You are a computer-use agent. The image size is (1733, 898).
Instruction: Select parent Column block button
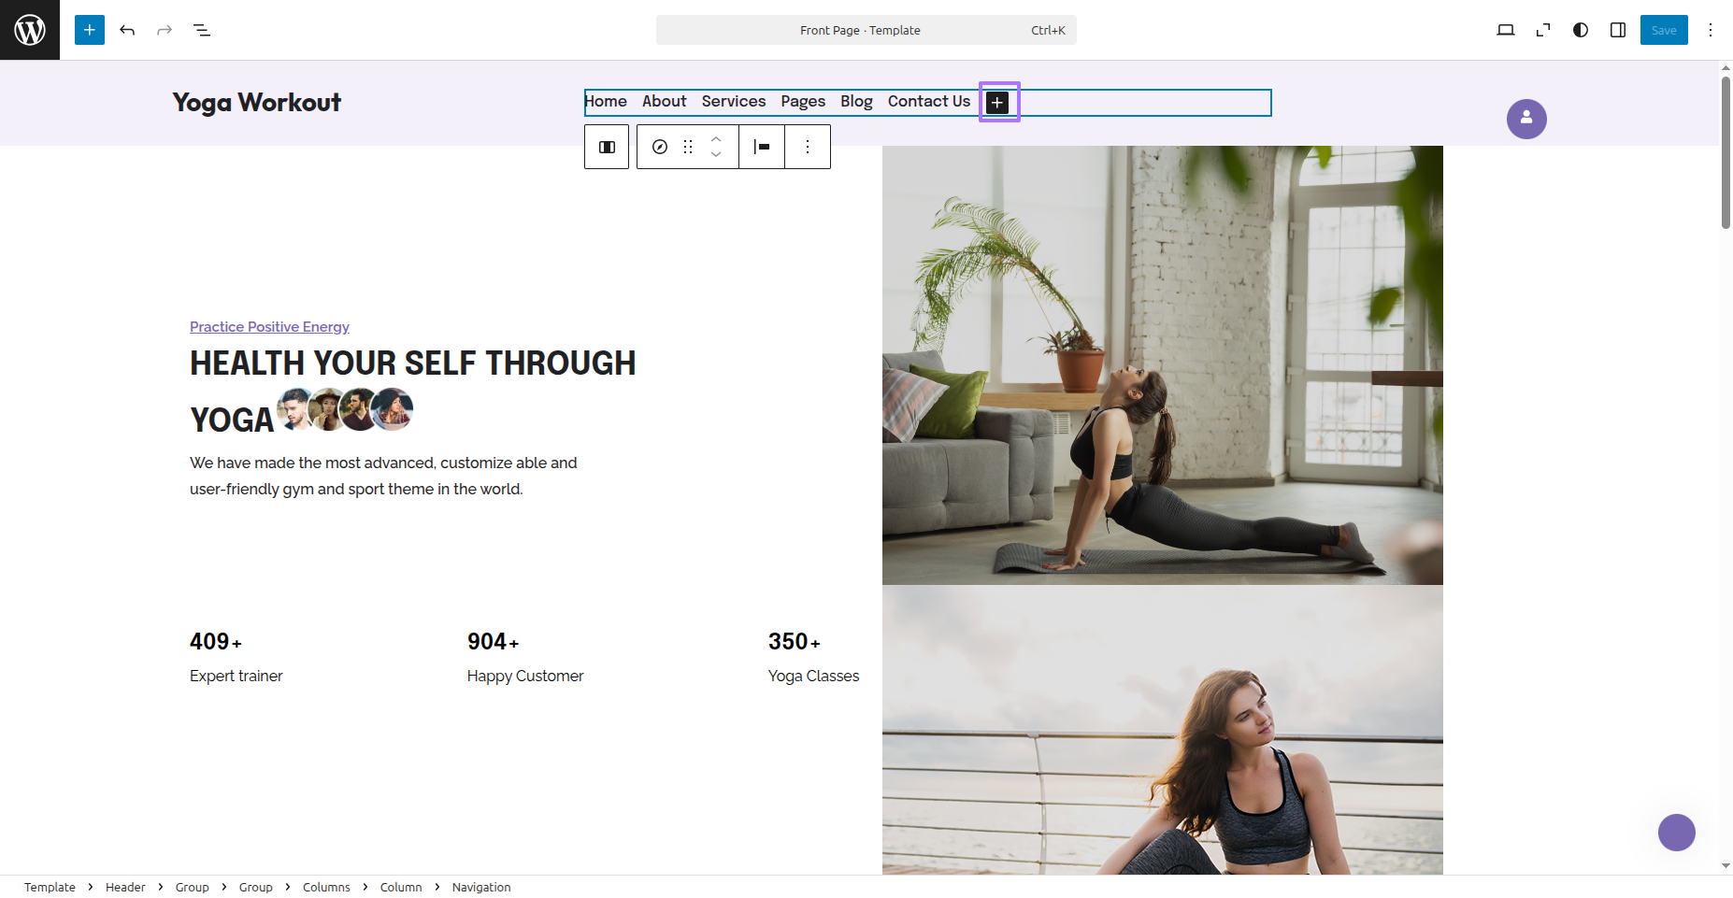click(607, 147)
